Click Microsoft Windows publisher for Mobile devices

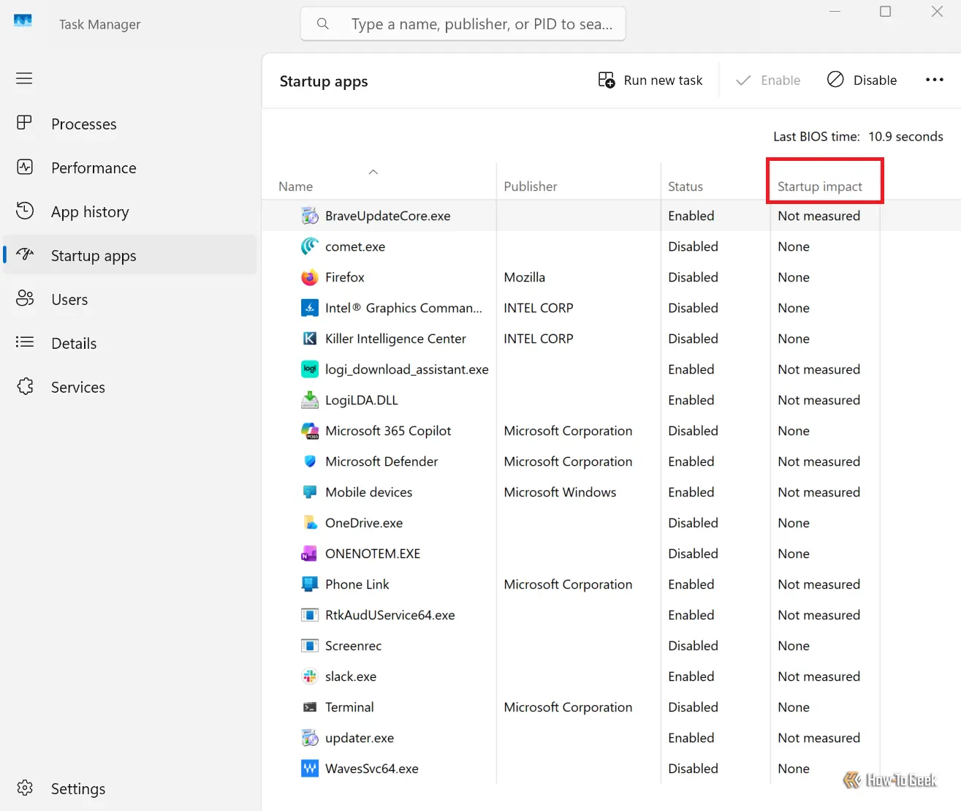click(561, 492)
